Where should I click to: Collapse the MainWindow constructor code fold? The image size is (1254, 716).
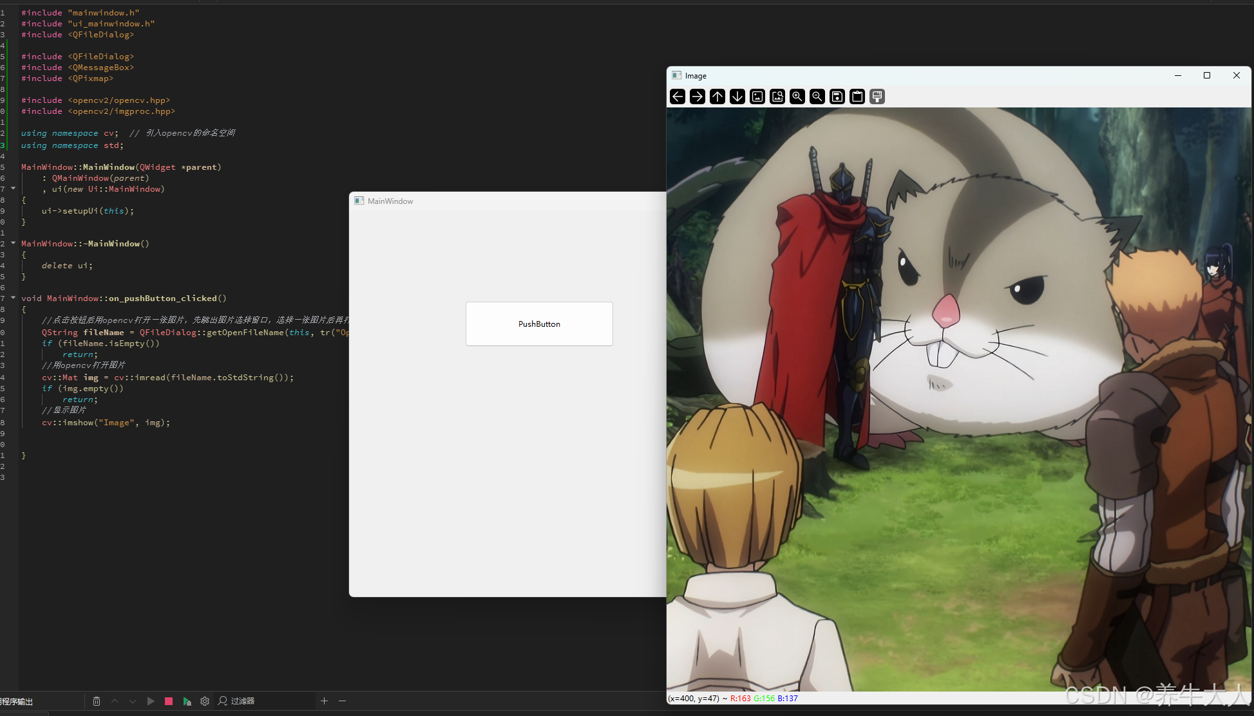tap(13, 188)
